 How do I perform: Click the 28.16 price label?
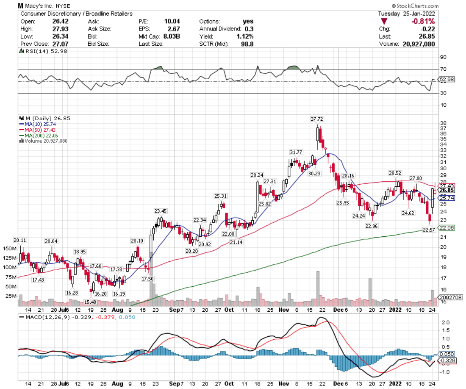tap(348, 176)
